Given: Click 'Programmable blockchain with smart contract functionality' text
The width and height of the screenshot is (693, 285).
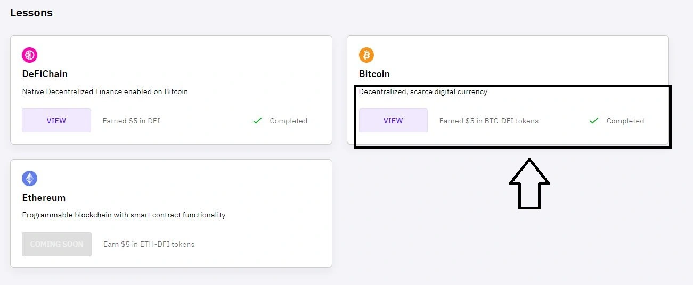Looking at the screenshot, I should click(124, 215).
